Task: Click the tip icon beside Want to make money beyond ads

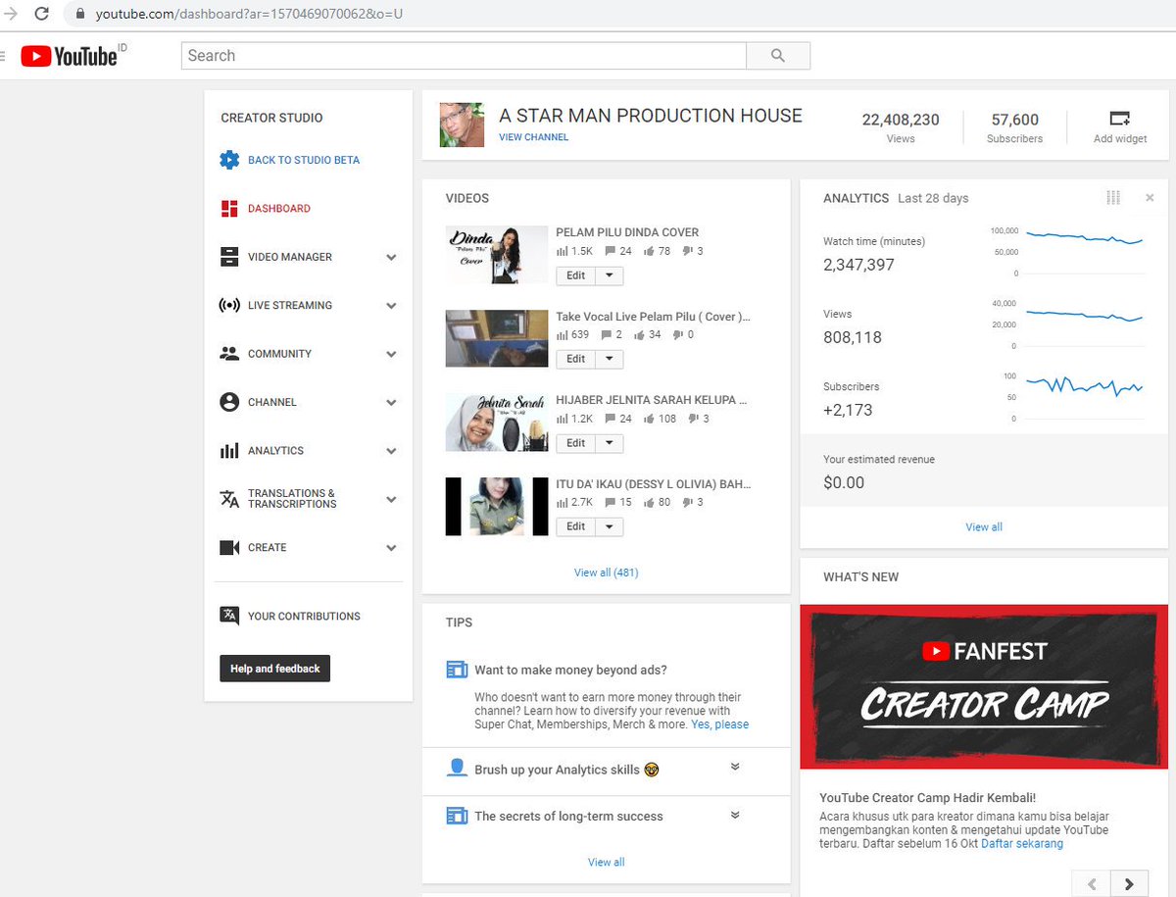Action: (457, 670)
